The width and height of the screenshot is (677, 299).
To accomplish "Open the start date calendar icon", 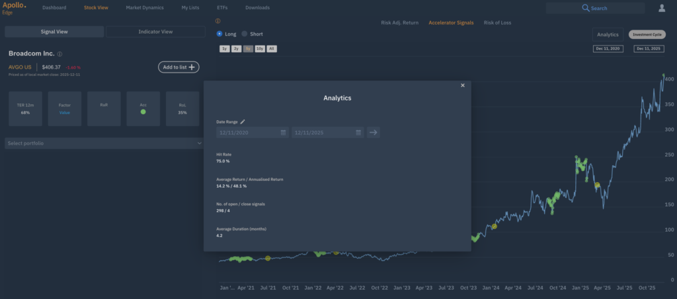I will [x=284, y=133].
